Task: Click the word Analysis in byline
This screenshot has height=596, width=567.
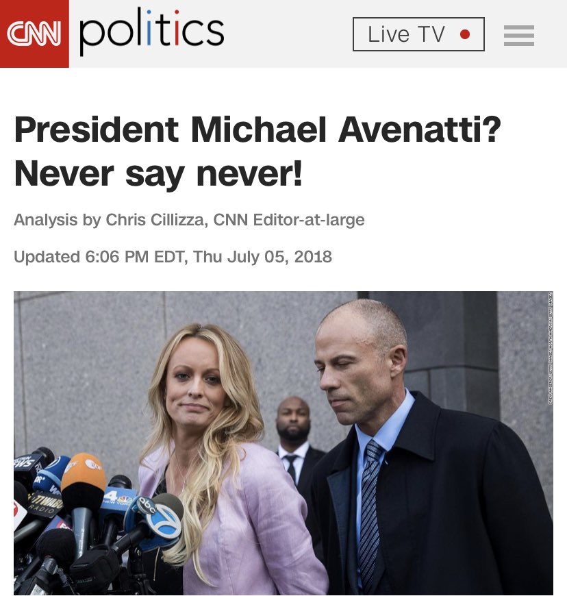Action: coord(46,220)
